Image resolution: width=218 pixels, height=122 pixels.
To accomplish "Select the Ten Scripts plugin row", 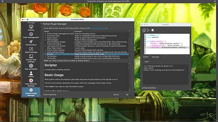I will (86, 58).
